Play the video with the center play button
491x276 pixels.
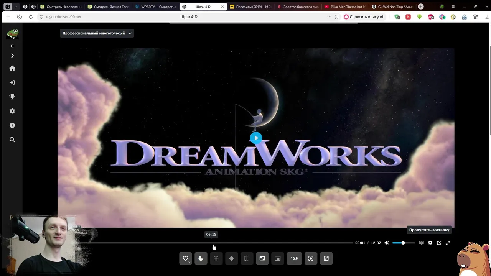(x=256, y=138)
